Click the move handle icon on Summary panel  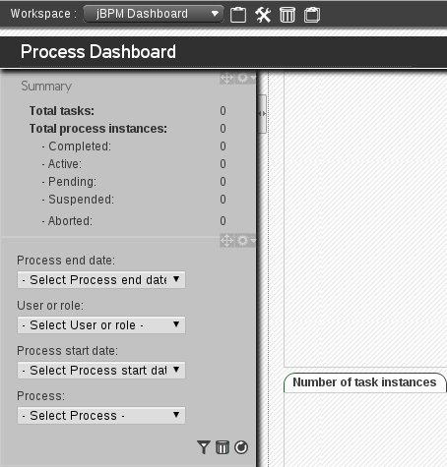pyautogui.click(x=226, y=78)
